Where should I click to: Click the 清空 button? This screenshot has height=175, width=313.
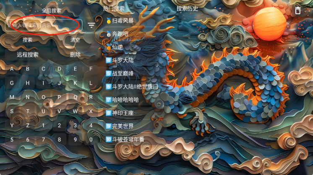point(75,40)
